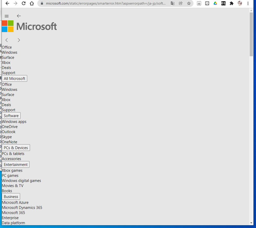Open the first Office link near the top
256x228 pixels.
(7, 47)
